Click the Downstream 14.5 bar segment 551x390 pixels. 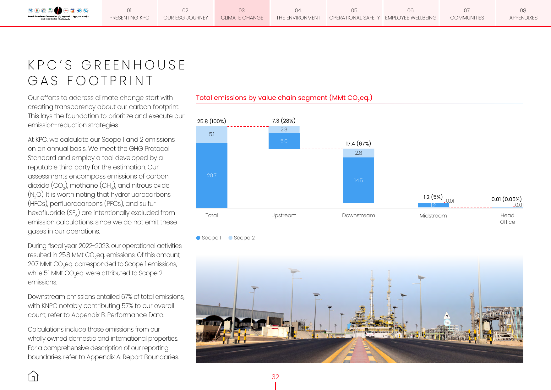[358, 180]
